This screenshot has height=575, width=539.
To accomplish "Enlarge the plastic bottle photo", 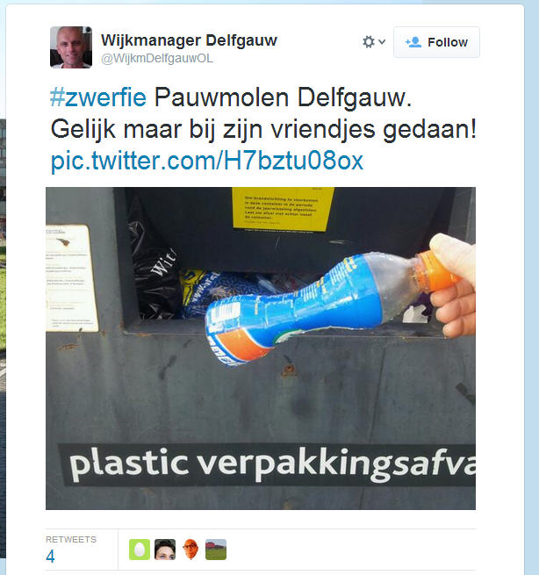I will (x=261, y=349).
